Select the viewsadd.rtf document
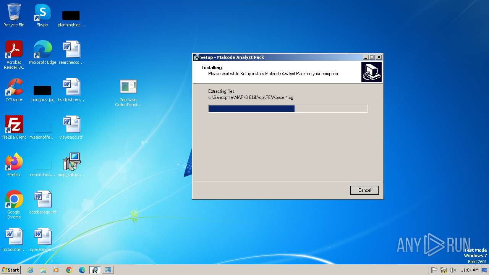The width and height of the screenshot is (489, 275). pos(71,128)
